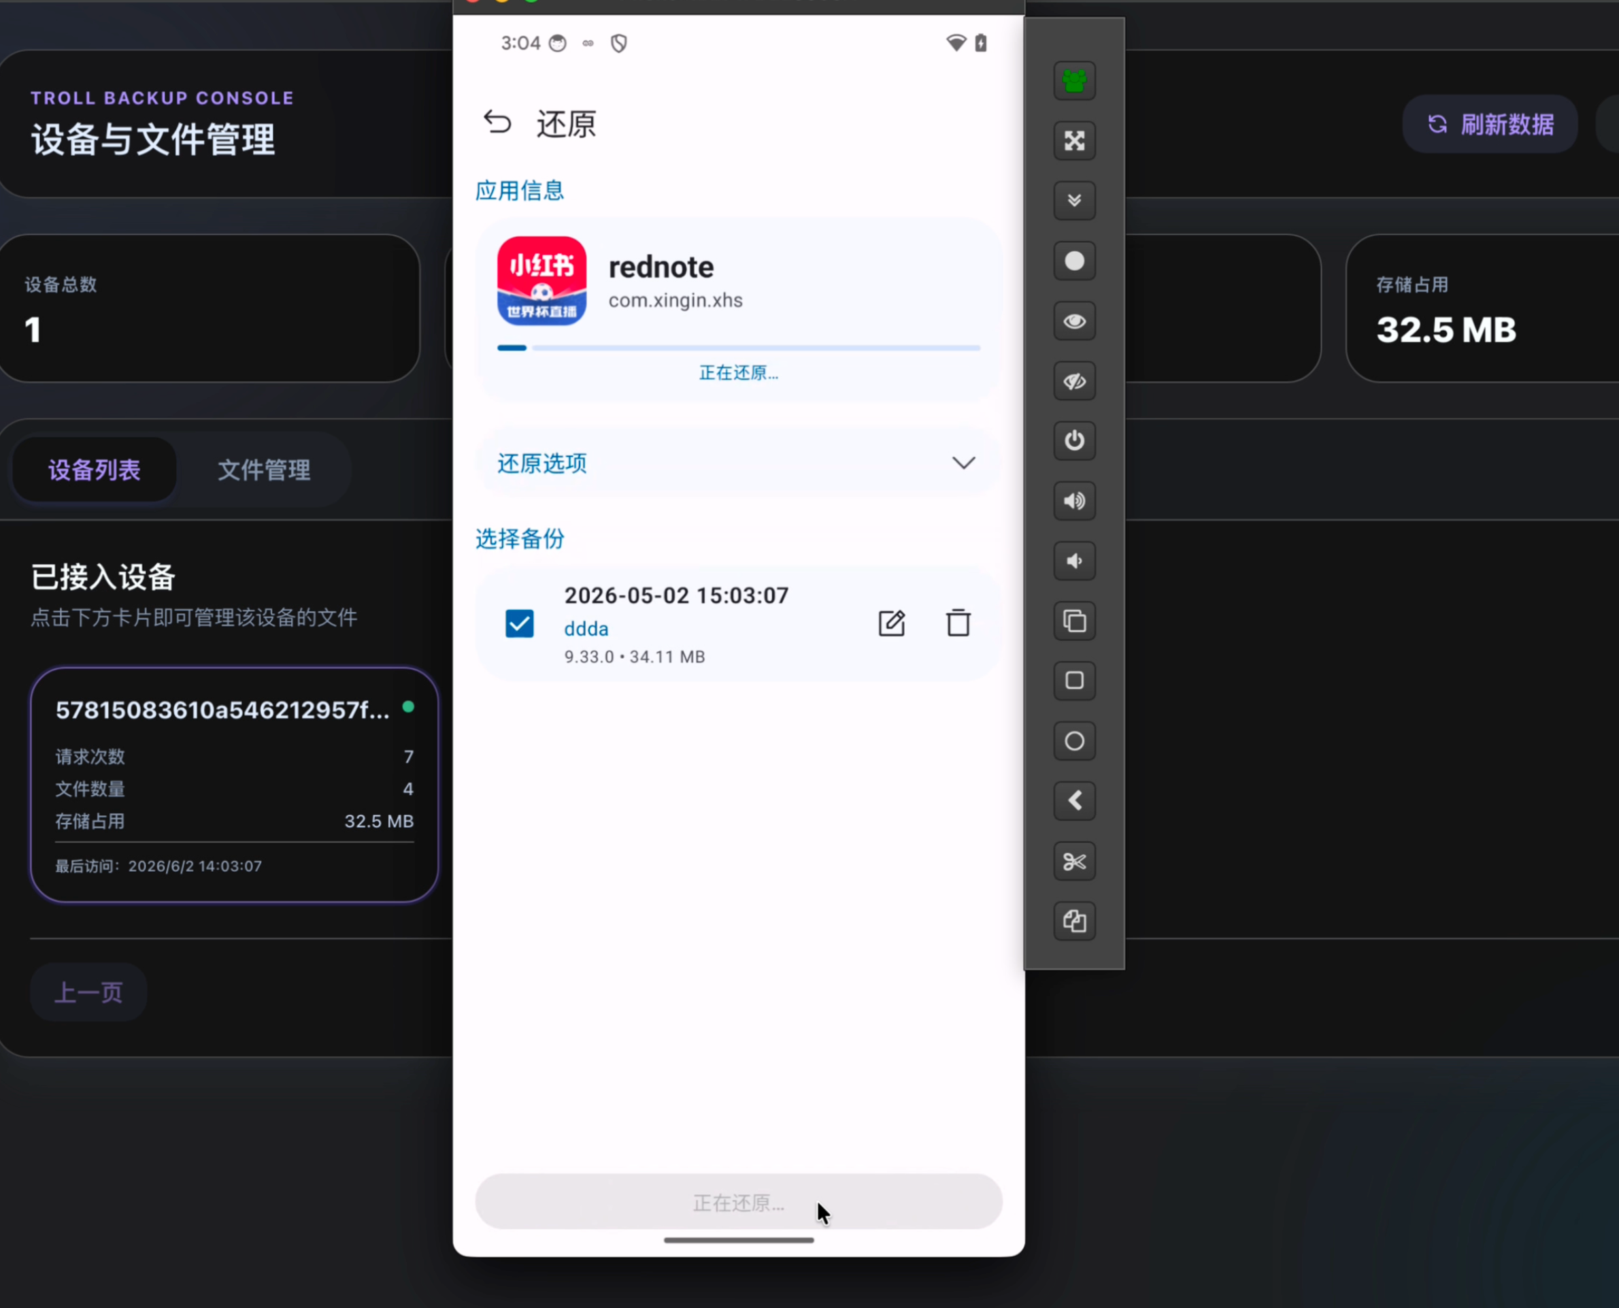Click the filled circle touch icon in sidebar

pos(1074,261)
